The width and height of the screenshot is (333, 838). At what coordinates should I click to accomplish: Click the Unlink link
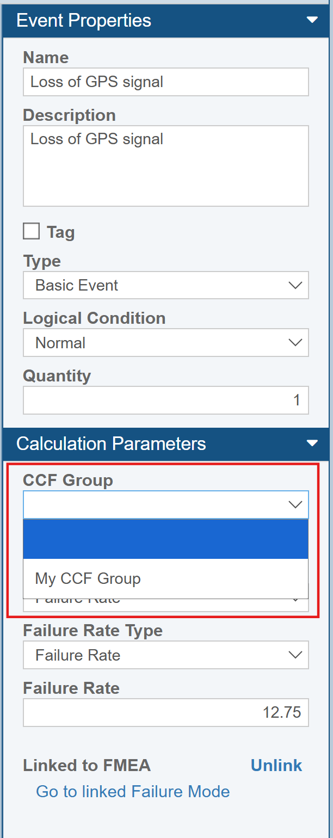click(276, 766)
